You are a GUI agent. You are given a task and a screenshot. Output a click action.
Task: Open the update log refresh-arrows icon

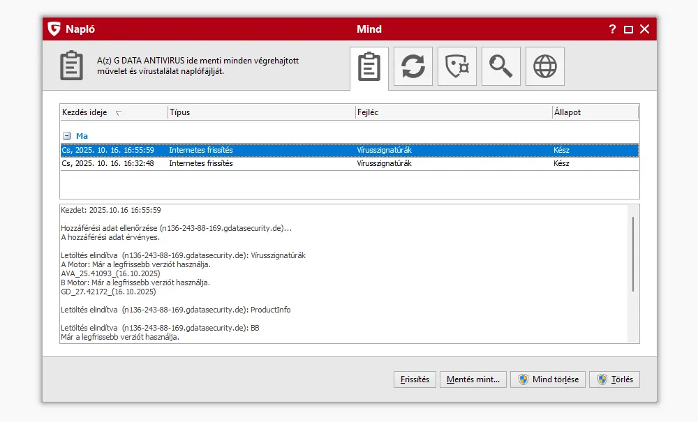(x=413, y=66)
